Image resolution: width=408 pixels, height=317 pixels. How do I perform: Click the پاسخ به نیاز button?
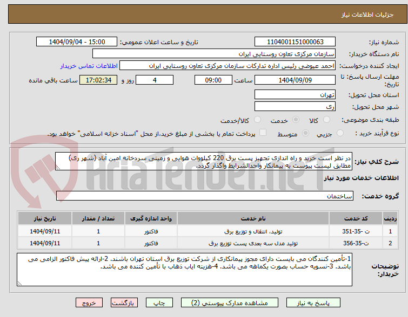click(x=313, y=303)
